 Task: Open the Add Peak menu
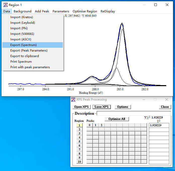[x=42, y=11]
